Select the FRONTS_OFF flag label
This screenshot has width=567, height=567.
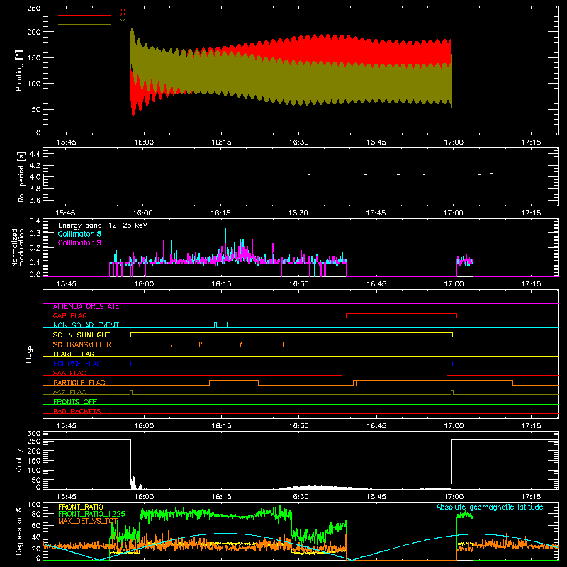coord(75,402)
